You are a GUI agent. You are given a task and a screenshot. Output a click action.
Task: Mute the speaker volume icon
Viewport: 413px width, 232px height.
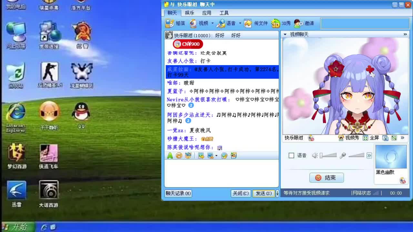pyautogui.click(x=315, y=156)
